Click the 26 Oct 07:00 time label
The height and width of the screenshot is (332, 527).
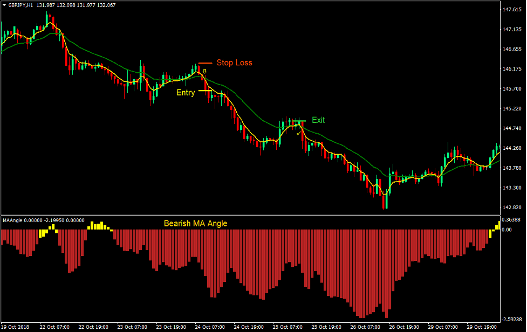click(x=365, y=327)
